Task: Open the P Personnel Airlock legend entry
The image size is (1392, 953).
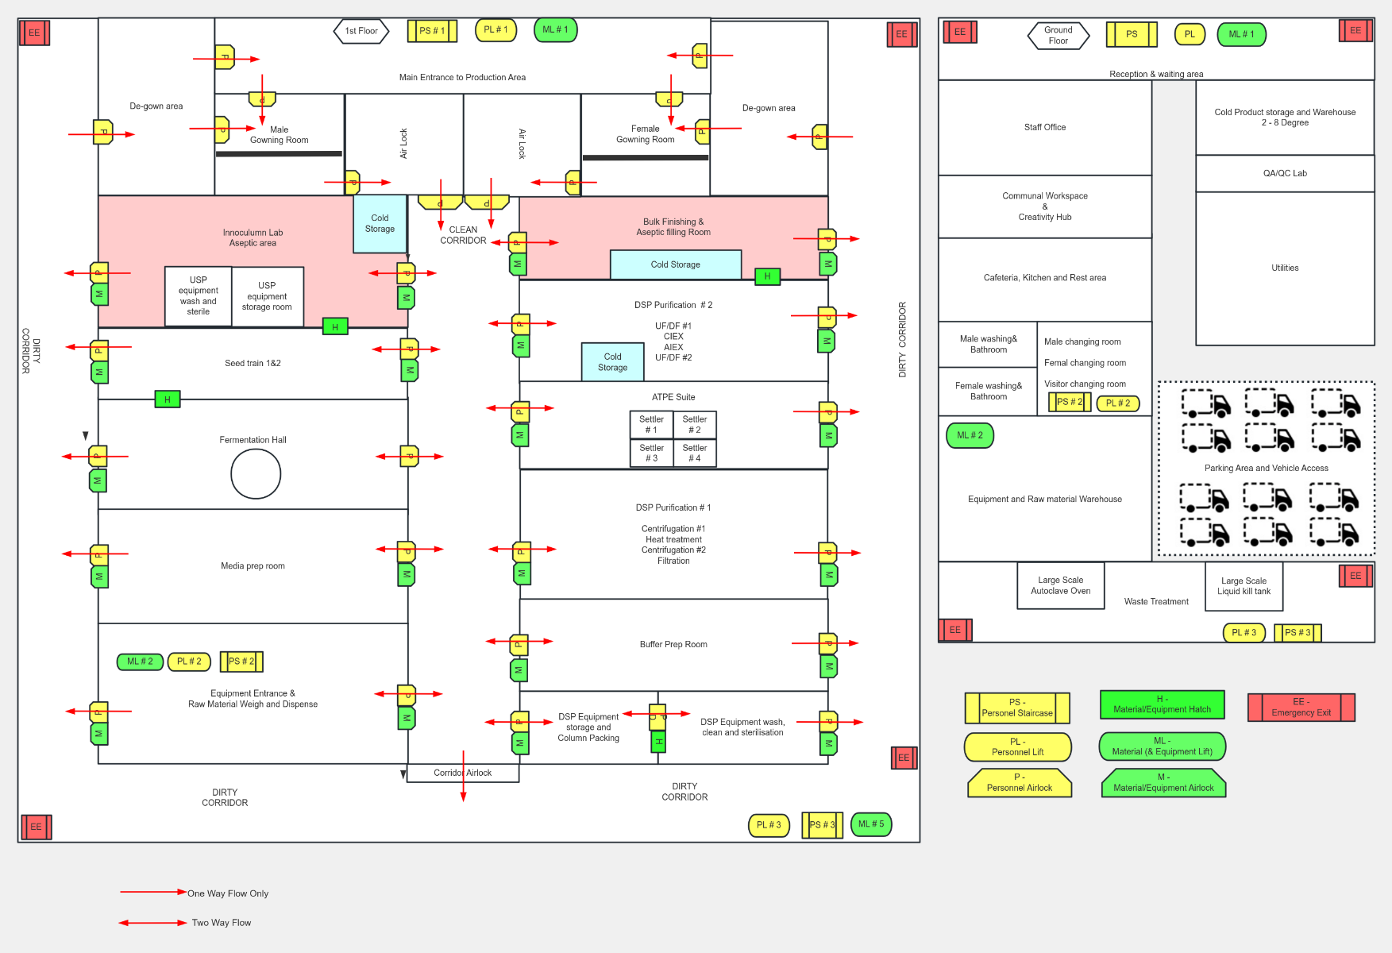Action: pos(1019,782)
